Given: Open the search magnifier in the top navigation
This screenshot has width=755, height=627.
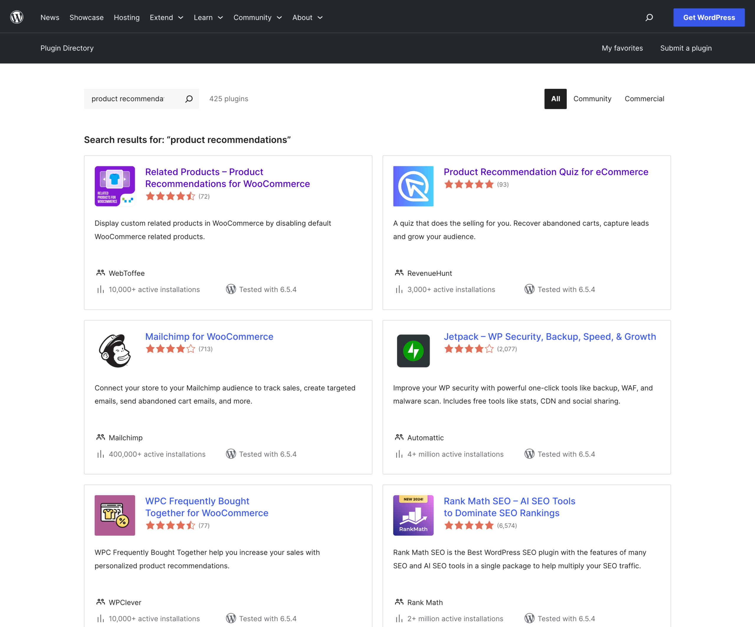Looking at the screenshot, I should pyautogui.click(x=649, y=17).
